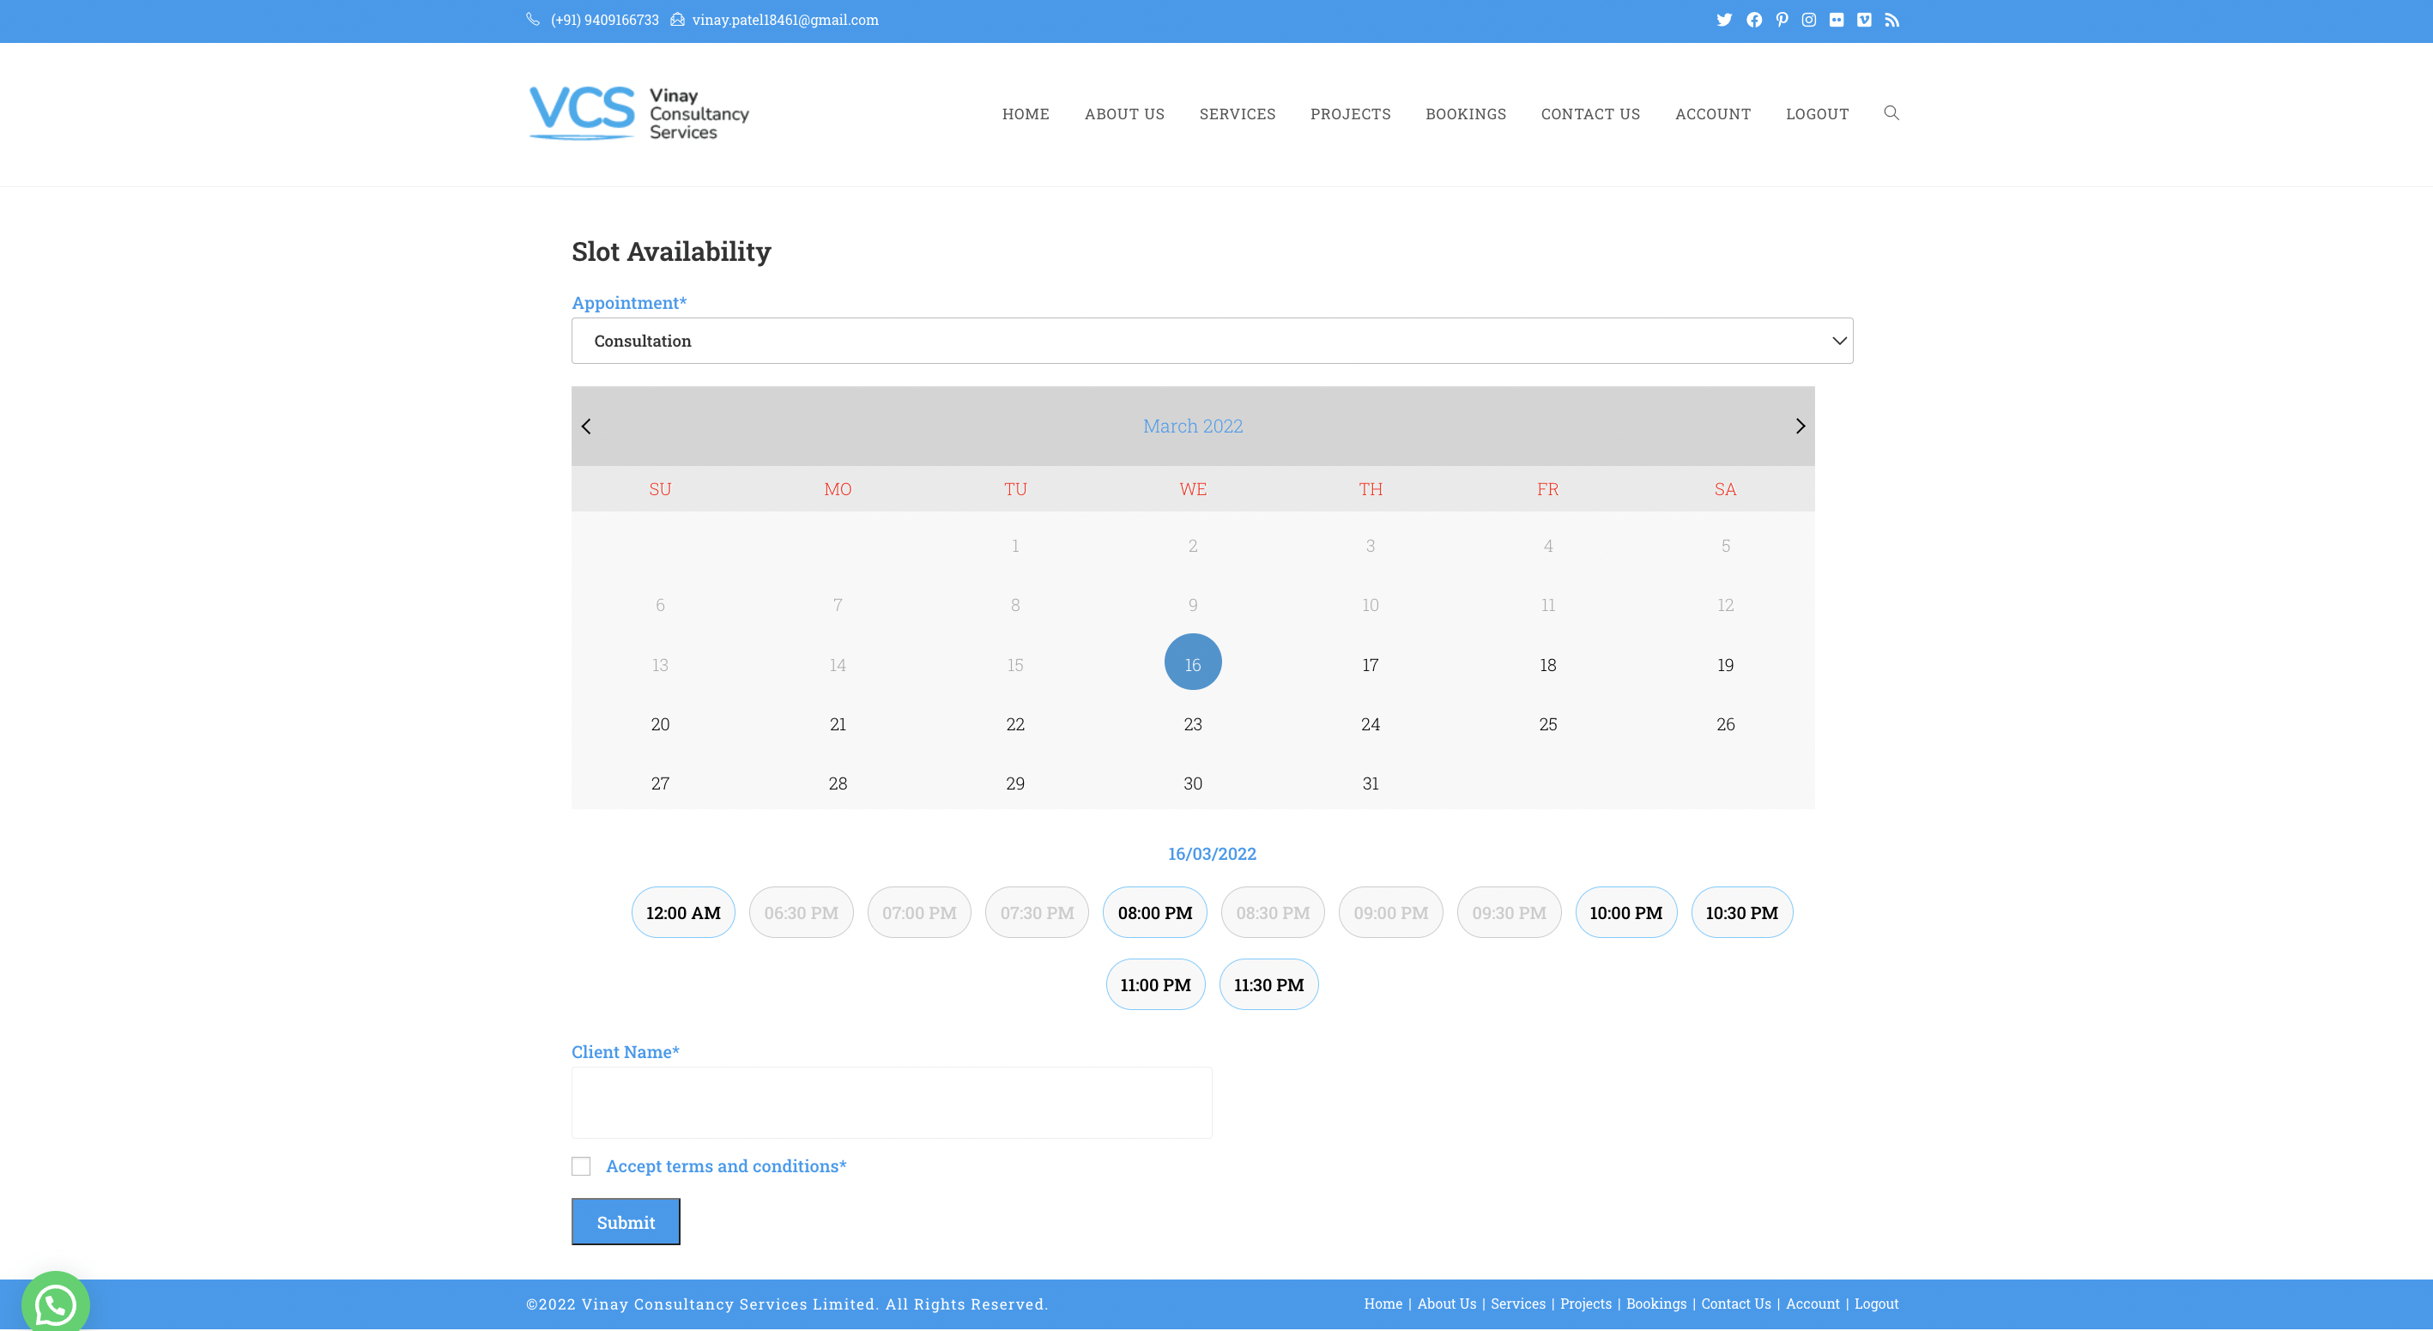Open the Facebook icon in the header
The height and width of the screenshot is (1331, 2433).
click(1756, 20)
